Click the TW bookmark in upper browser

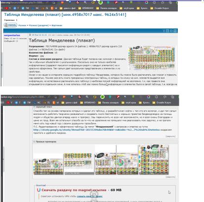[x=25, y=8]
